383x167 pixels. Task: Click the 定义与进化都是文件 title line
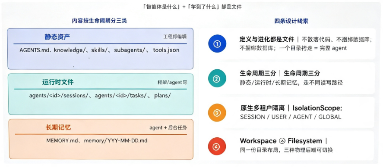coord(306,39)
